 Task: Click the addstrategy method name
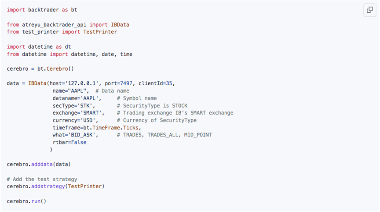(48, 187)
